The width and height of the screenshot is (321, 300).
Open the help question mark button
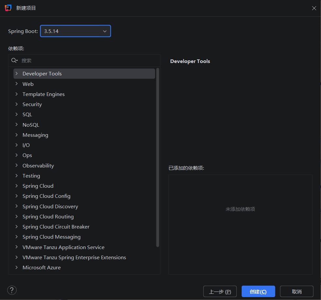tap(12, 290)
